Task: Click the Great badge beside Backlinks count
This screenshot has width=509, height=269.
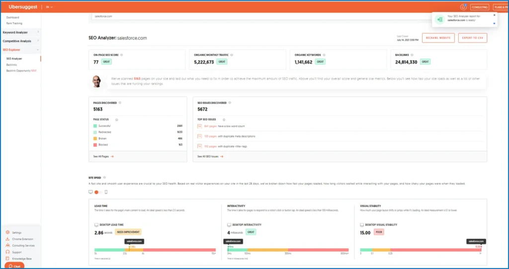Action: pyautogui.click(x=425, y=62)
